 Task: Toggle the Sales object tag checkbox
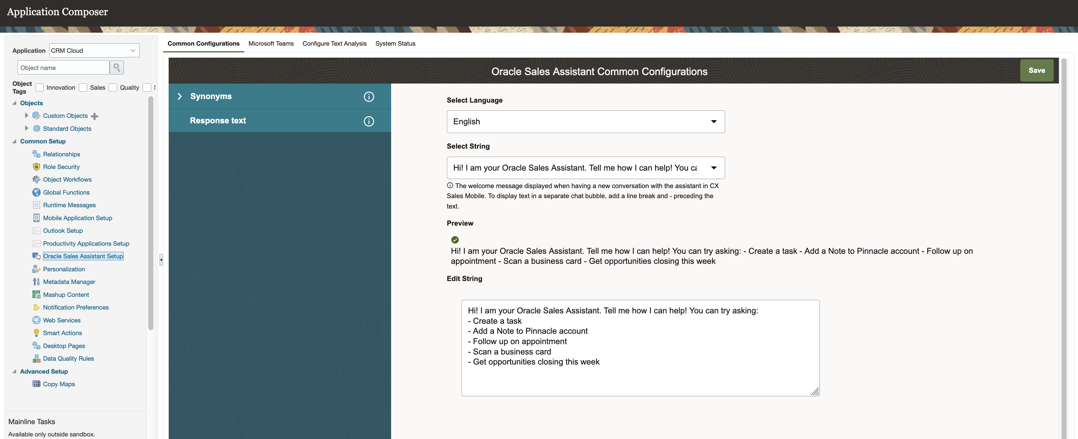point(83,87)
